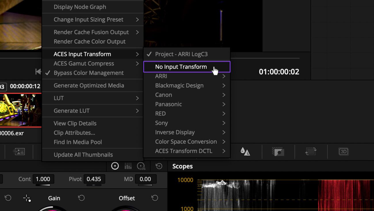
Task: Click Generate Optimized Media
Action: [89, 85]
